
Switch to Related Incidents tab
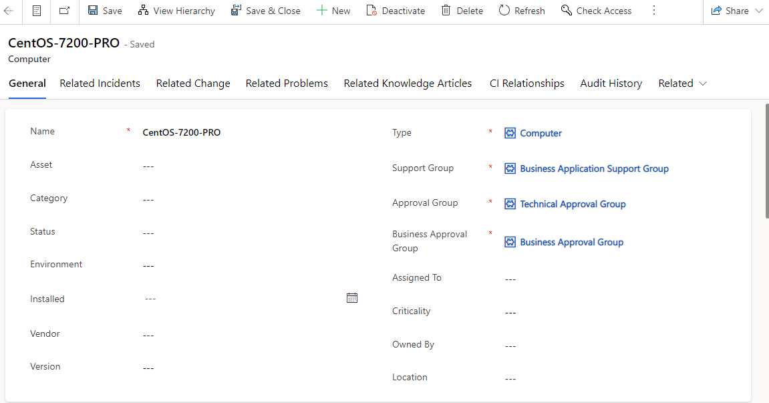pyautogui.click(x=100, y=84)
